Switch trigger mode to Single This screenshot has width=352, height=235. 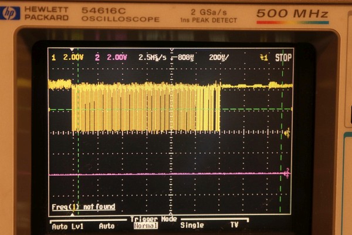tap(192, 225)
